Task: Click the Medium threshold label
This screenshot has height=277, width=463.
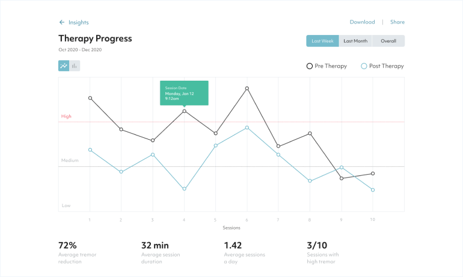Action: click(x=70, y=160)
